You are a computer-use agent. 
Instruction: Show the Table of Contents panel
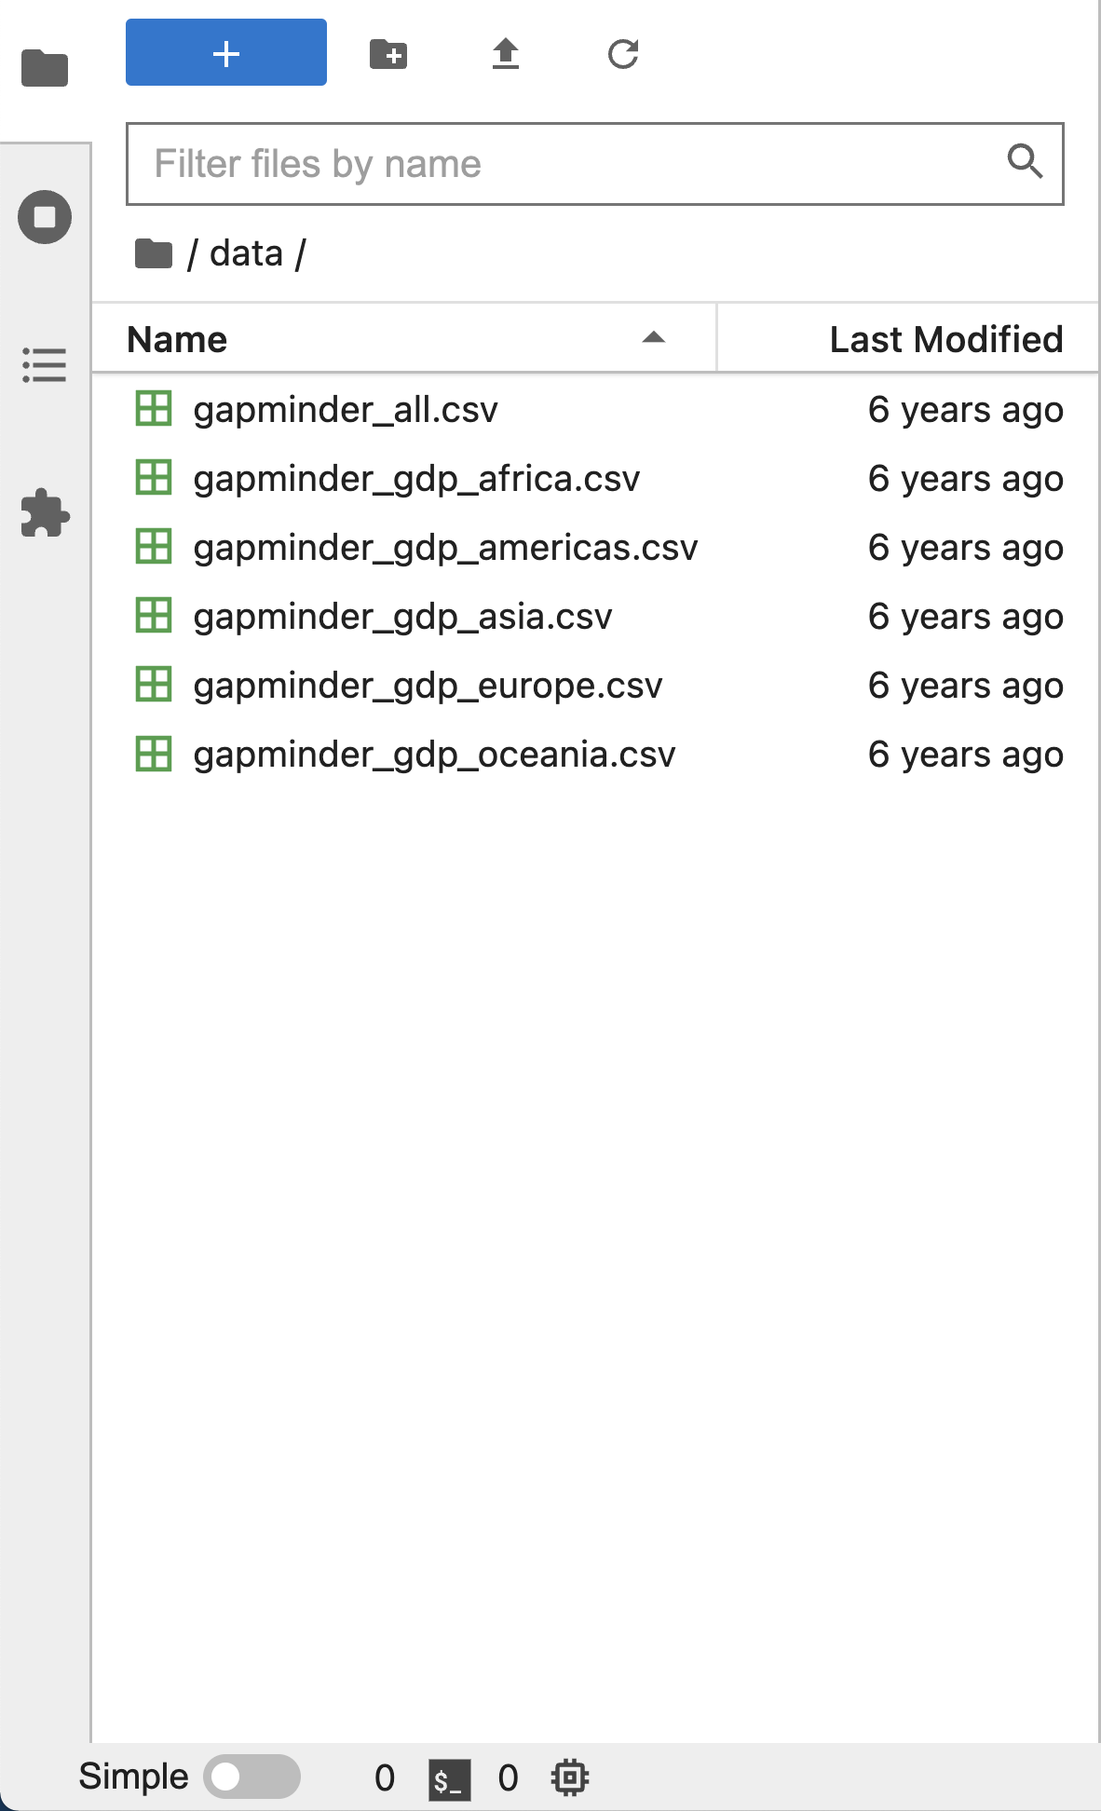coord(45,365)
